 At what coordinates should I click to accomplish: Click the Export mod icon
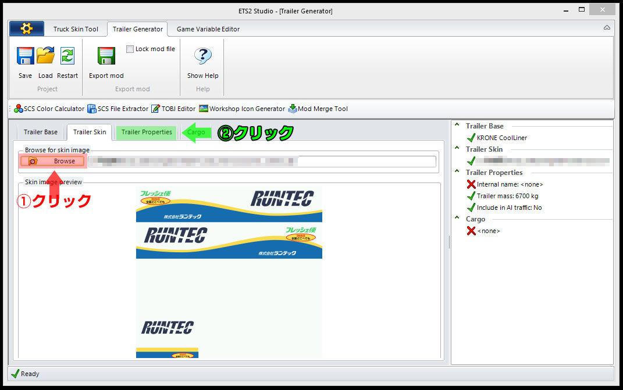point(106,56)
